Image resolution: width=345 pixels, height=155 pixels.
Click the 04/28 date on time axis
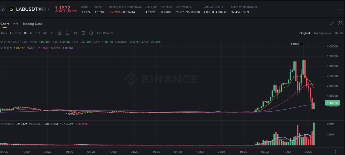click(x=91, y=152)
